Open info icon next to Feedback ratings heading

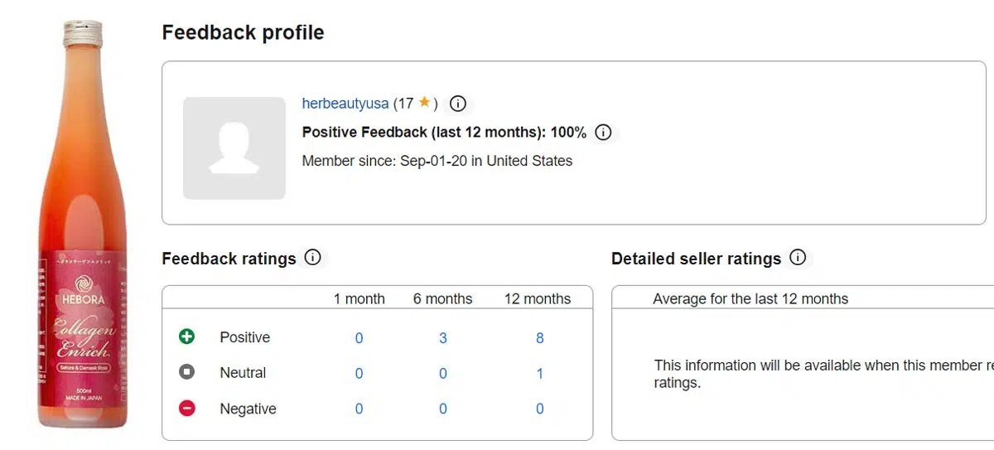point(312,258)
